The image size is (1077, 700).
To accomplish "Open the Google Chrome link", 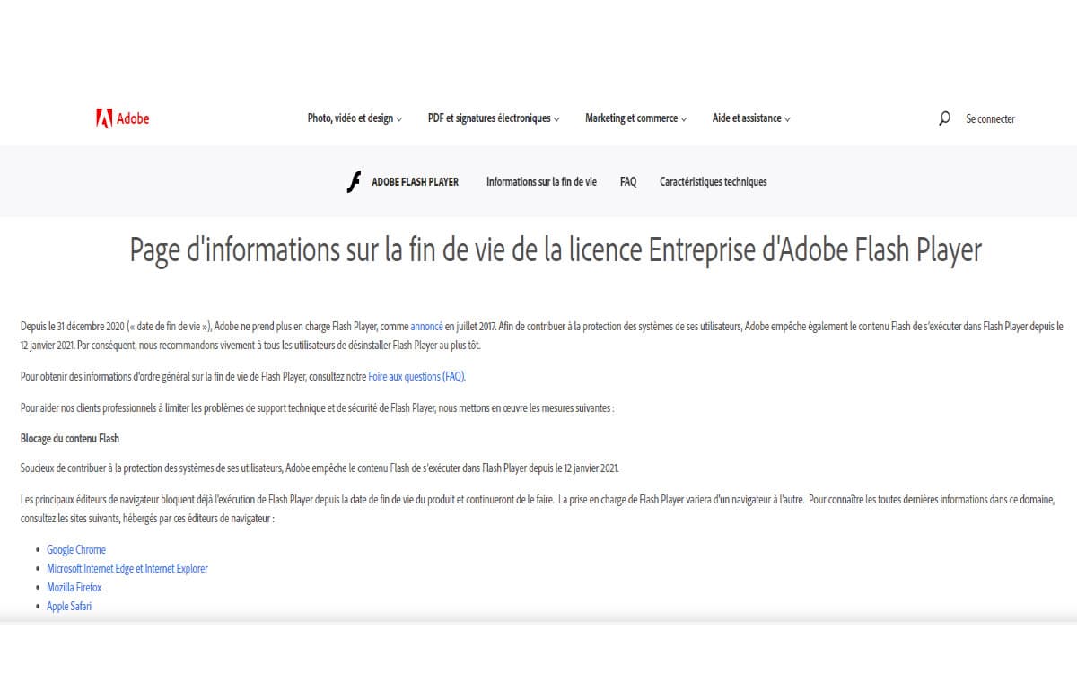I will [75, 549].
